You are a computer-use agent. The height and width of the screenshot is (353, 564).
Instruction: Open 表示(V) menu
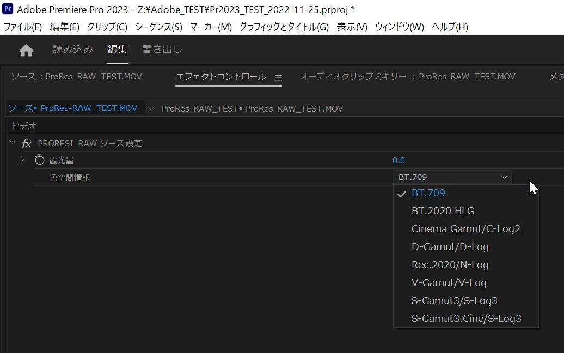point(352,27)
